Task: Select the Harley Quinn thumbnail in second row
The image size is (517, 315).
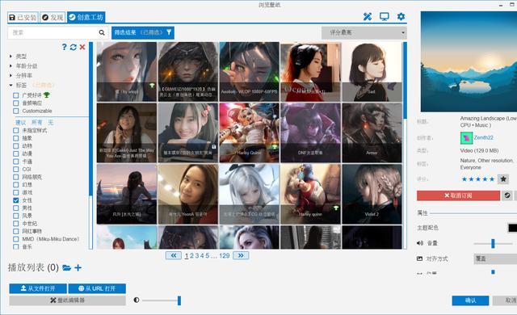Action: click(250, 132)
